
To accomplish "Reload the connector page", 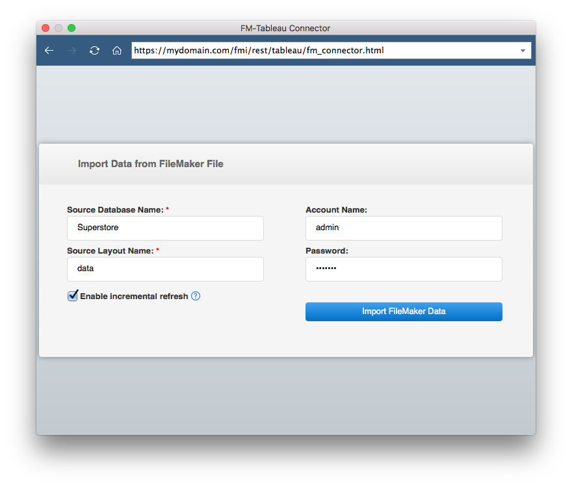I will pos(94,51).
